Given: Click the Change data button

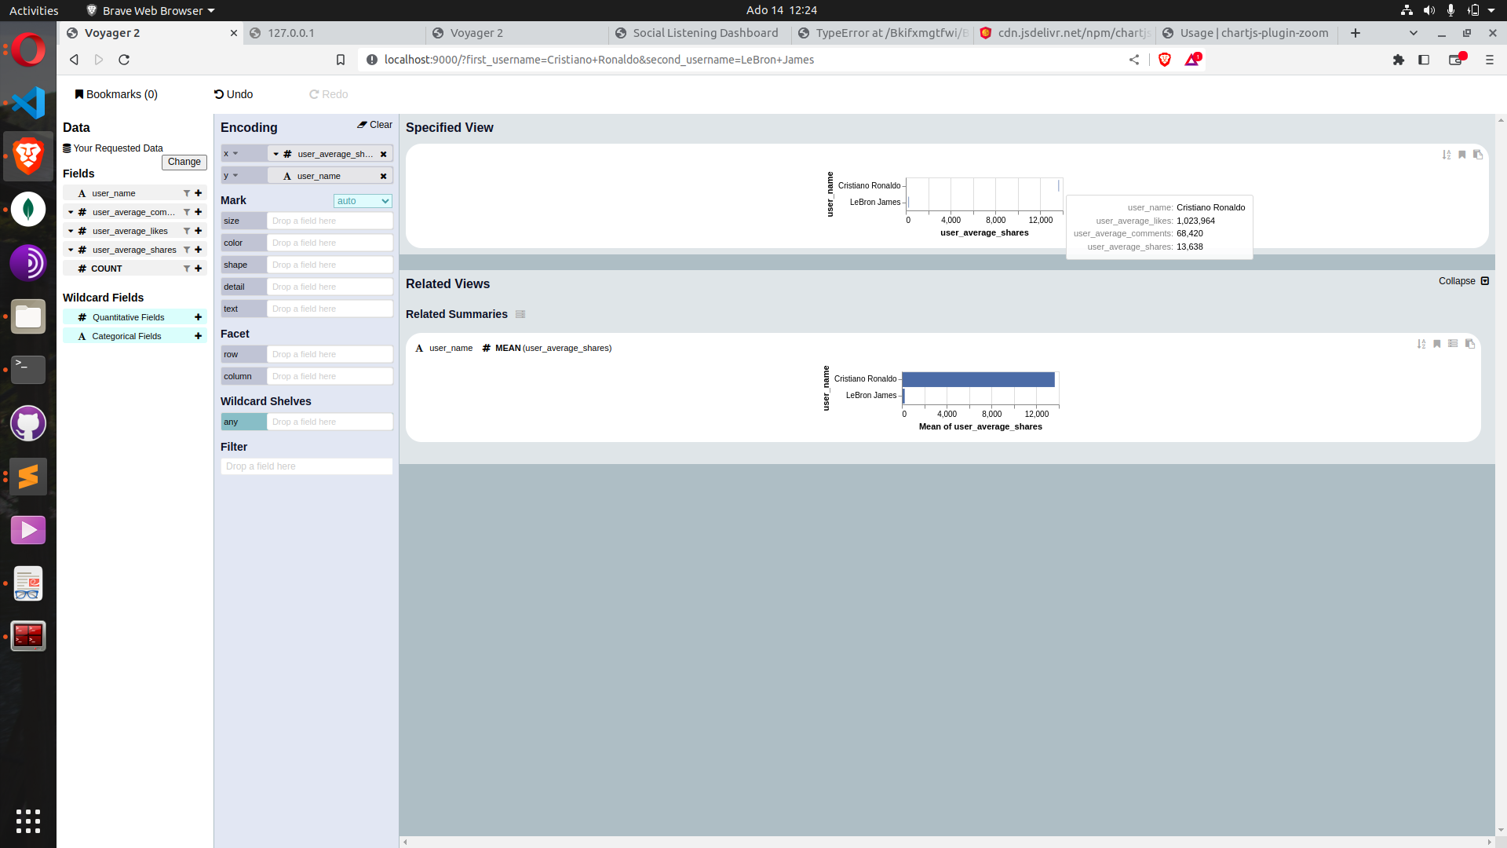Looking at the screenshot, I should (184, 162).
